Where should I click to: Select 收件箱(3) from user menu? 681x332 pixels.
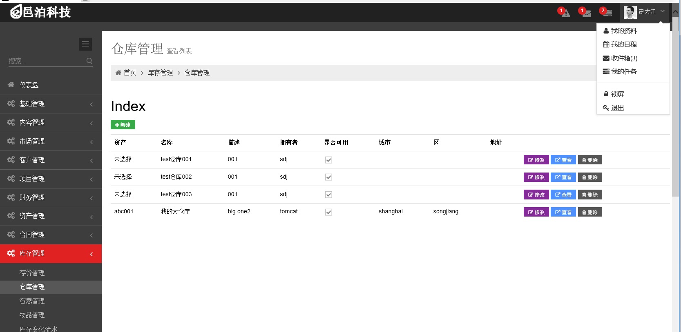click(623, 58)
